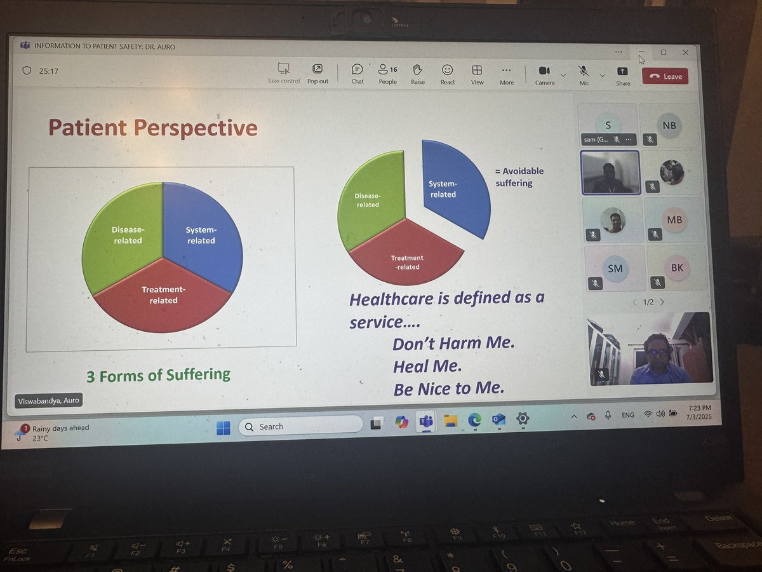Viewport: 762px width, 572px height.
Task: Click the highlighted speaker video tile
Action: pos(610,172)
